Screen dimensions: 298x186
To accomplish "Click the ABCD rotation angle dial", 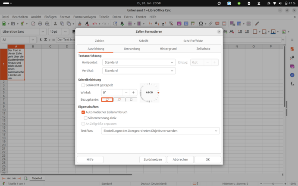I will 149,93.
